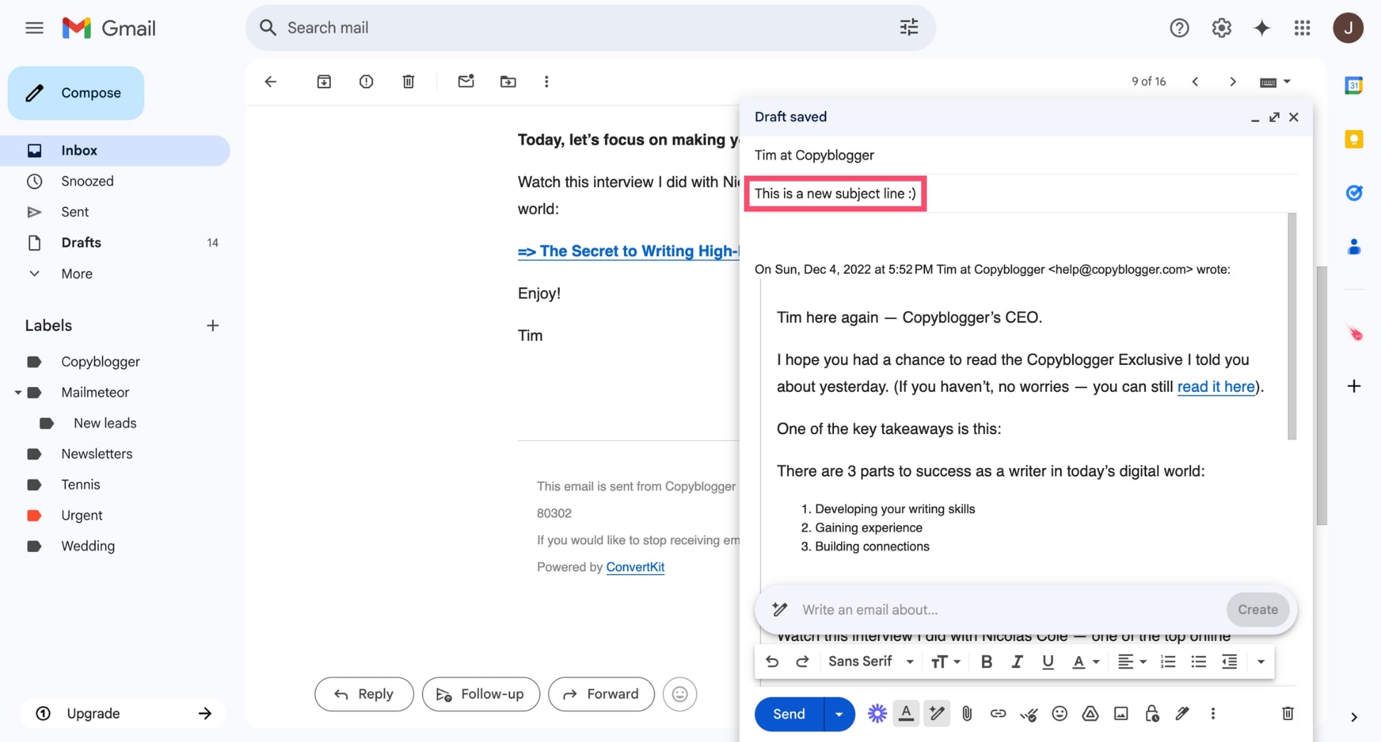Open Sans Serif font dropdown

(x=871, y=662)
